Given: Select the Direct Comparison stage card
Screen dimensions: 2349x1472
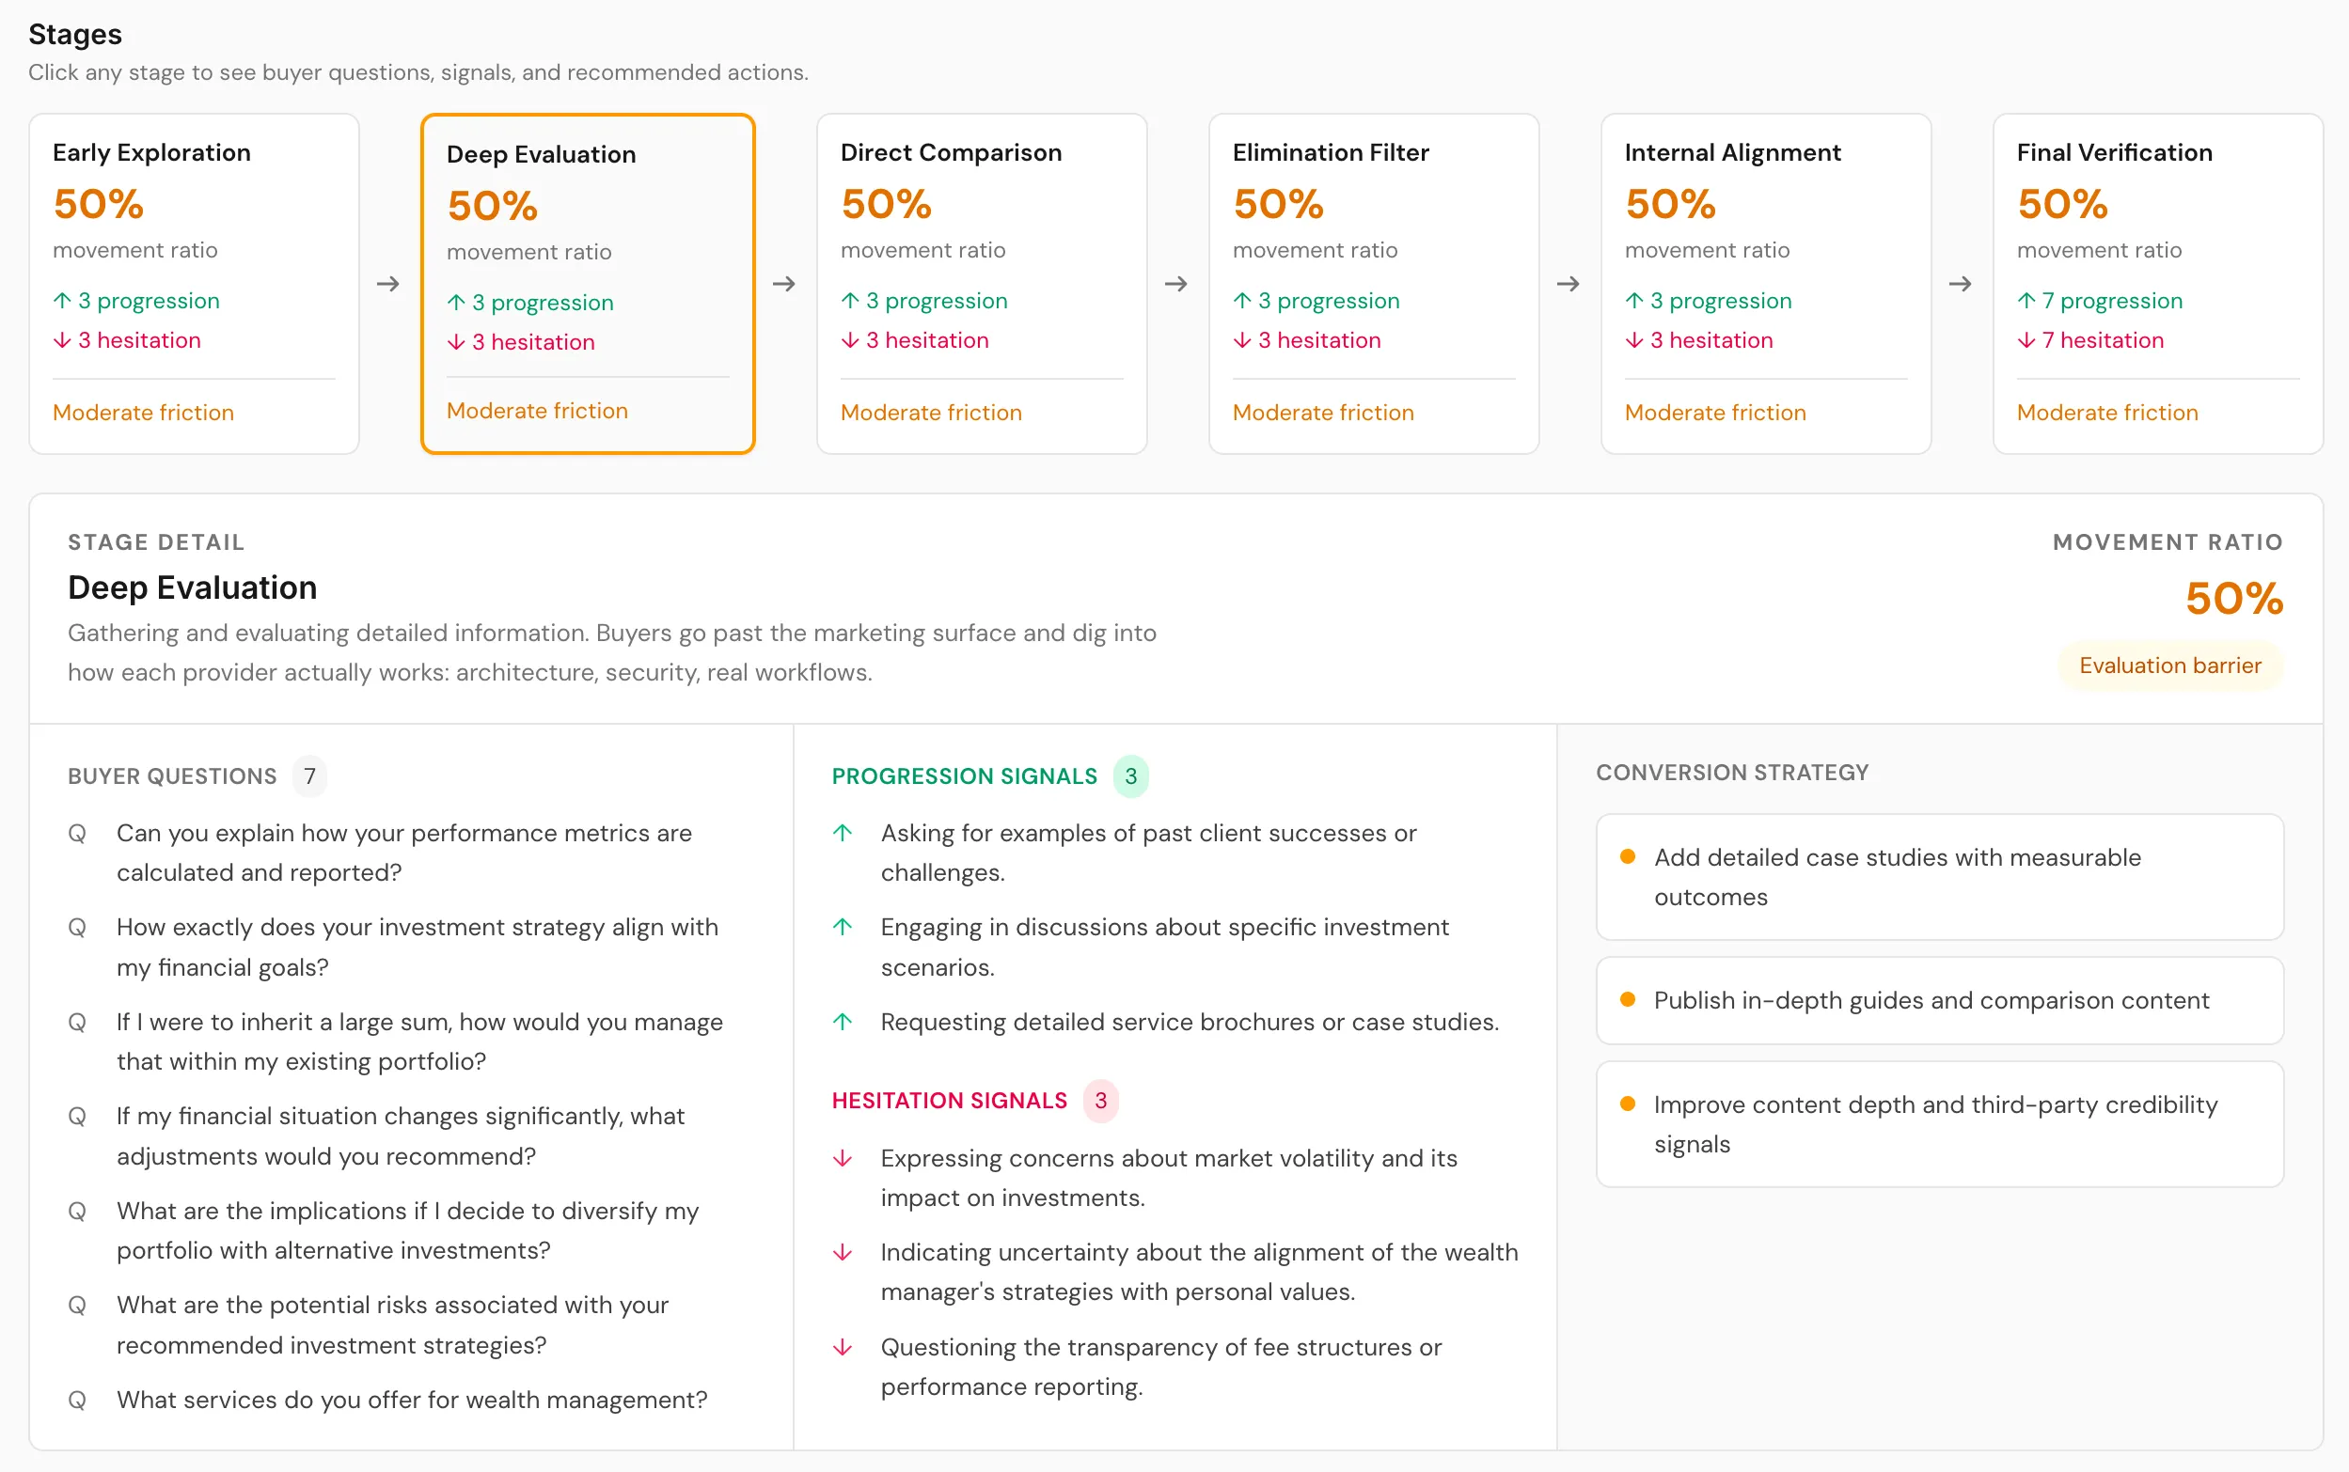Looking at the screenshot, I should click(982, 283).
